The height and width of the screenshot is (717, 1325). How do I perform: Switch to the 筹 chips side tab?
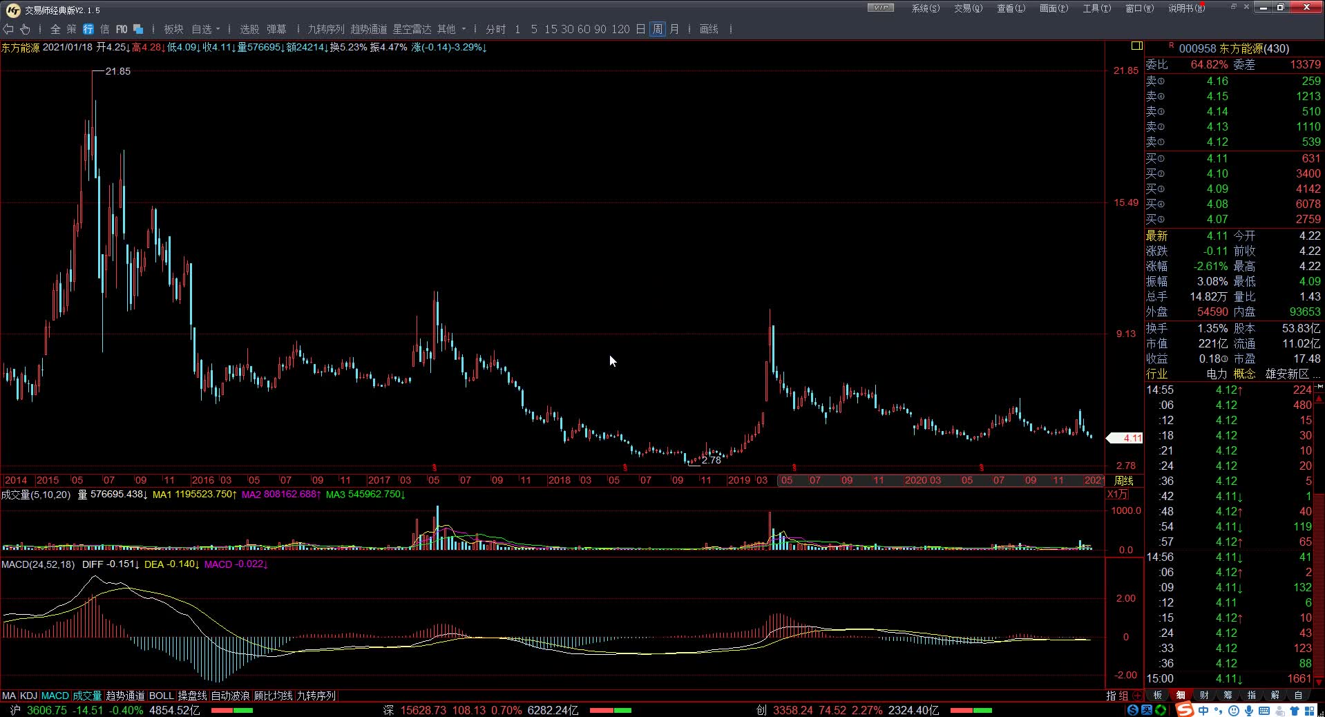[x=1228, y=696]
